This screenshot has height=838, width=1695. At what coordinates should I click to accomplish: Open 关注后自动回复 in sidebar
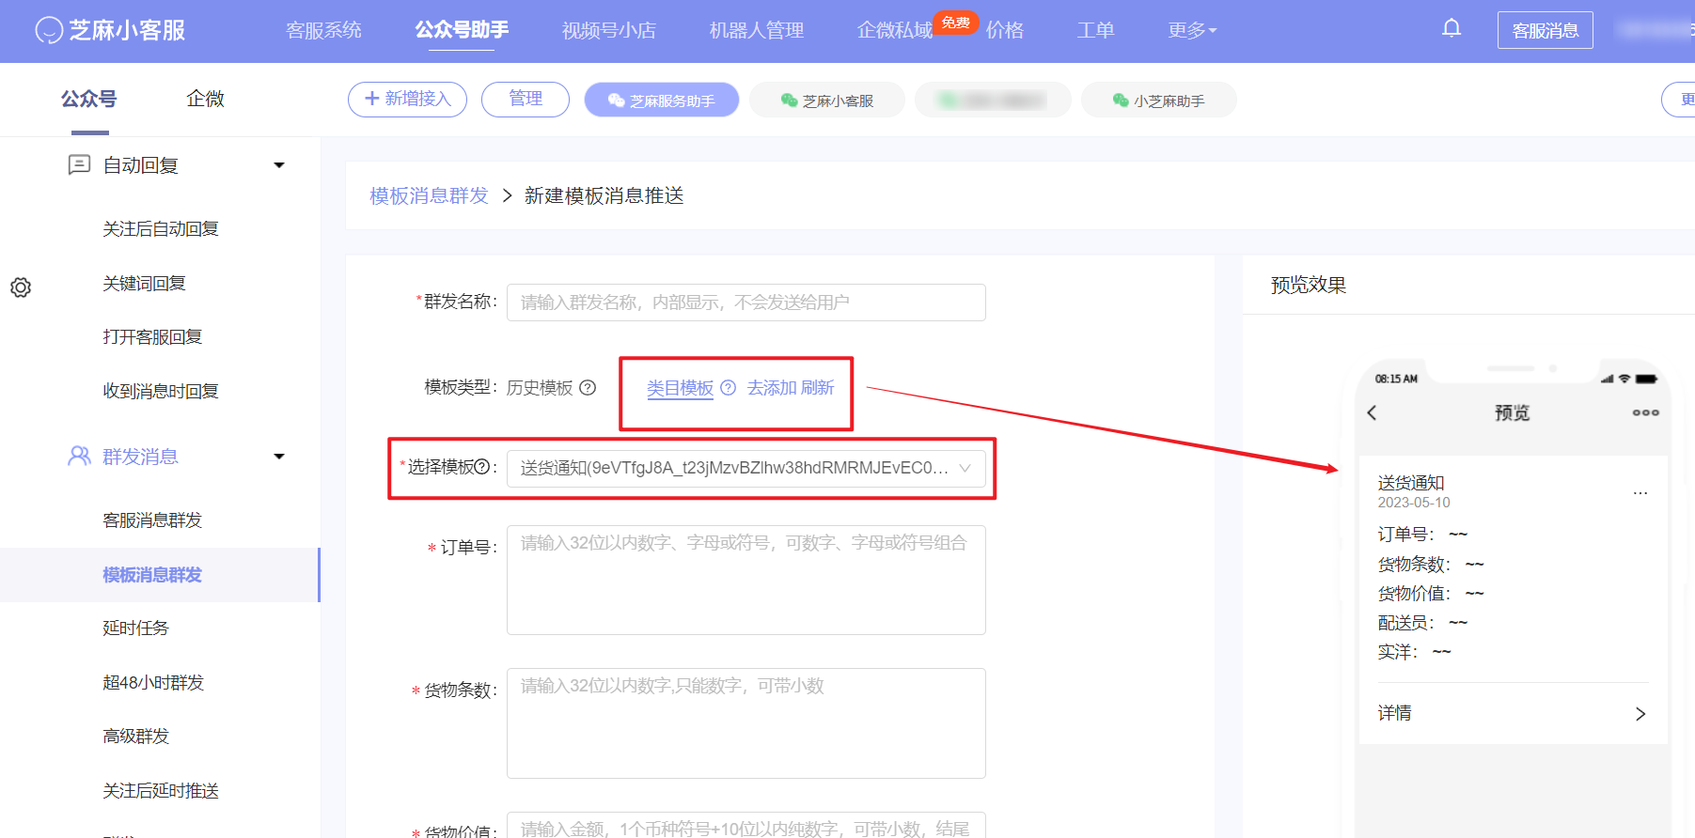[161, 229]
